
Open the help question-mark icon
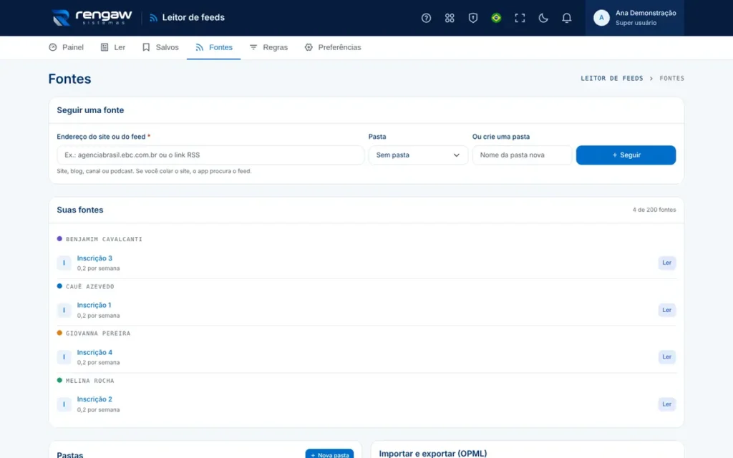(x=426, y=18)
